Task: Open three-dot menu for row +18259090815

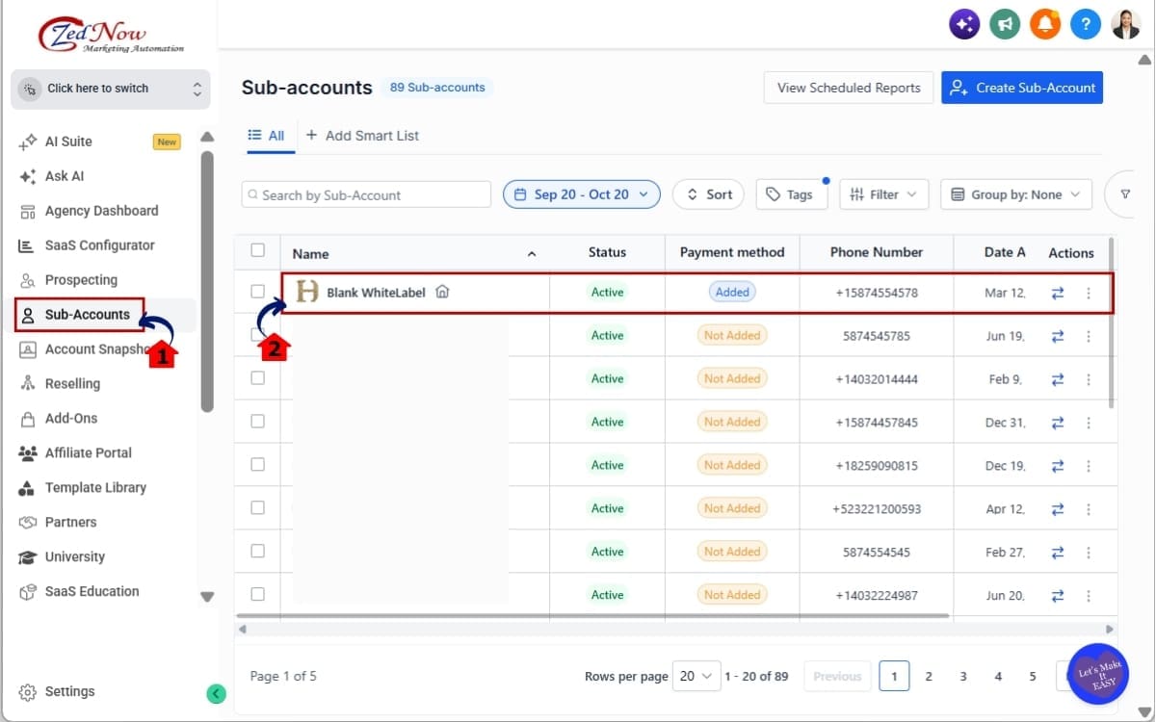Action: (x=1089, y=466)
